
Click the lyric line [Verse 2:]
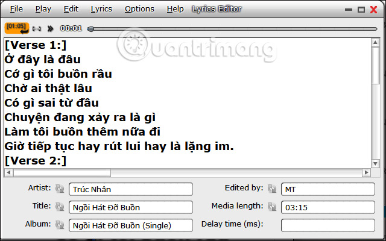coord(36,161)
